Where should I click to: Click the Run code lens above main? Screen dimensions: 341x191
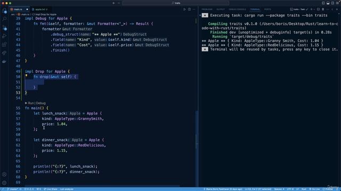31,103
